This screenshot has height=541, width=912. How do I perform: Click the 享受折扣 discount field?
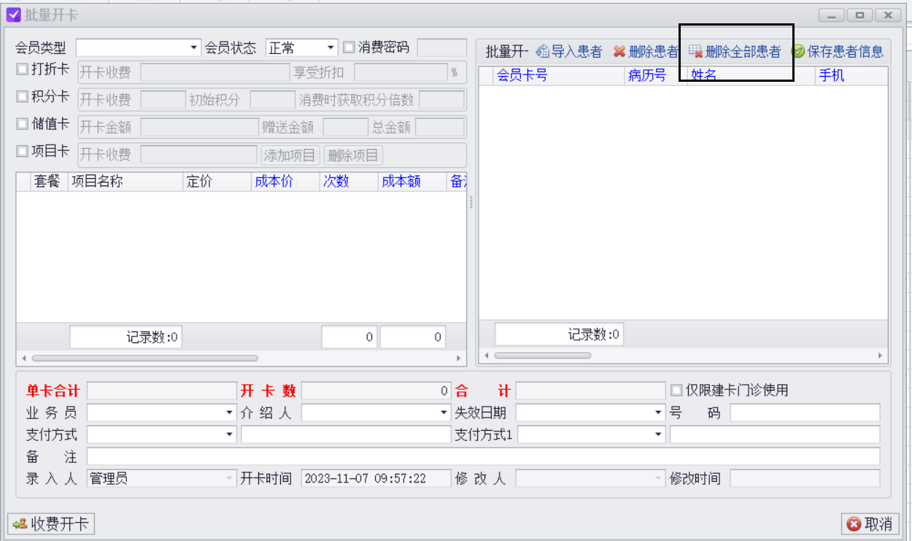click(401, 72)
